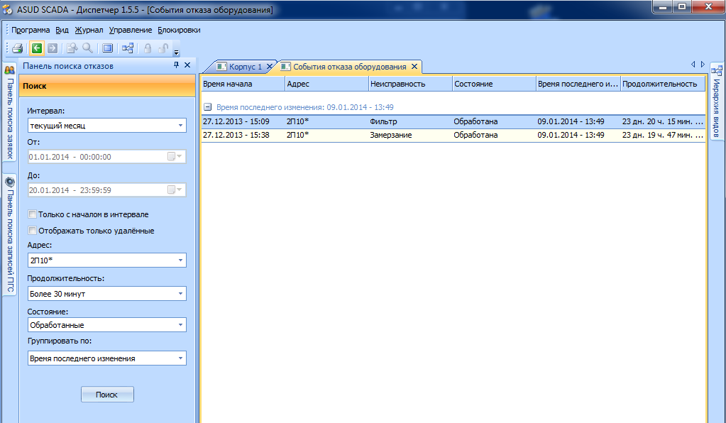726x423 pixels.
Task: Close the Панель поиска отказов panel
Action: click(187, 65)
